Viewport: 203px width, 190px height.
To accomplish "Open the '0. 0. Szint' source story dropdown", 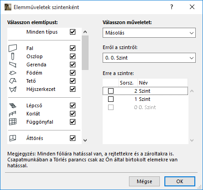I will pos(149,58).
